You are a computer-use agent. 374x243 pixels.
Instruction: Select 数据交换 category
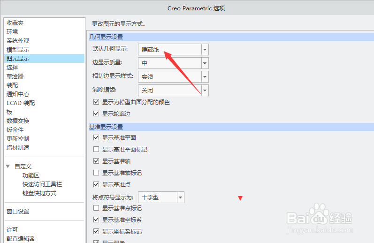click(x=18, y=121)
